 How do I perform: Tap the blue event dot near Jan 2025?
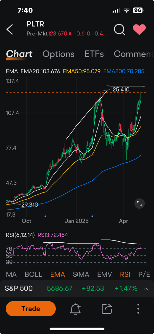[92, 216]
